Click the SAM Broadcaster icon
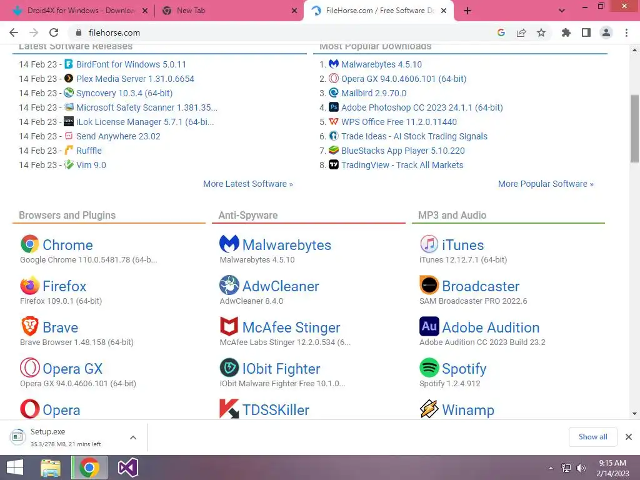This screenshot has width=640, height=480. (x=429, y=285)
